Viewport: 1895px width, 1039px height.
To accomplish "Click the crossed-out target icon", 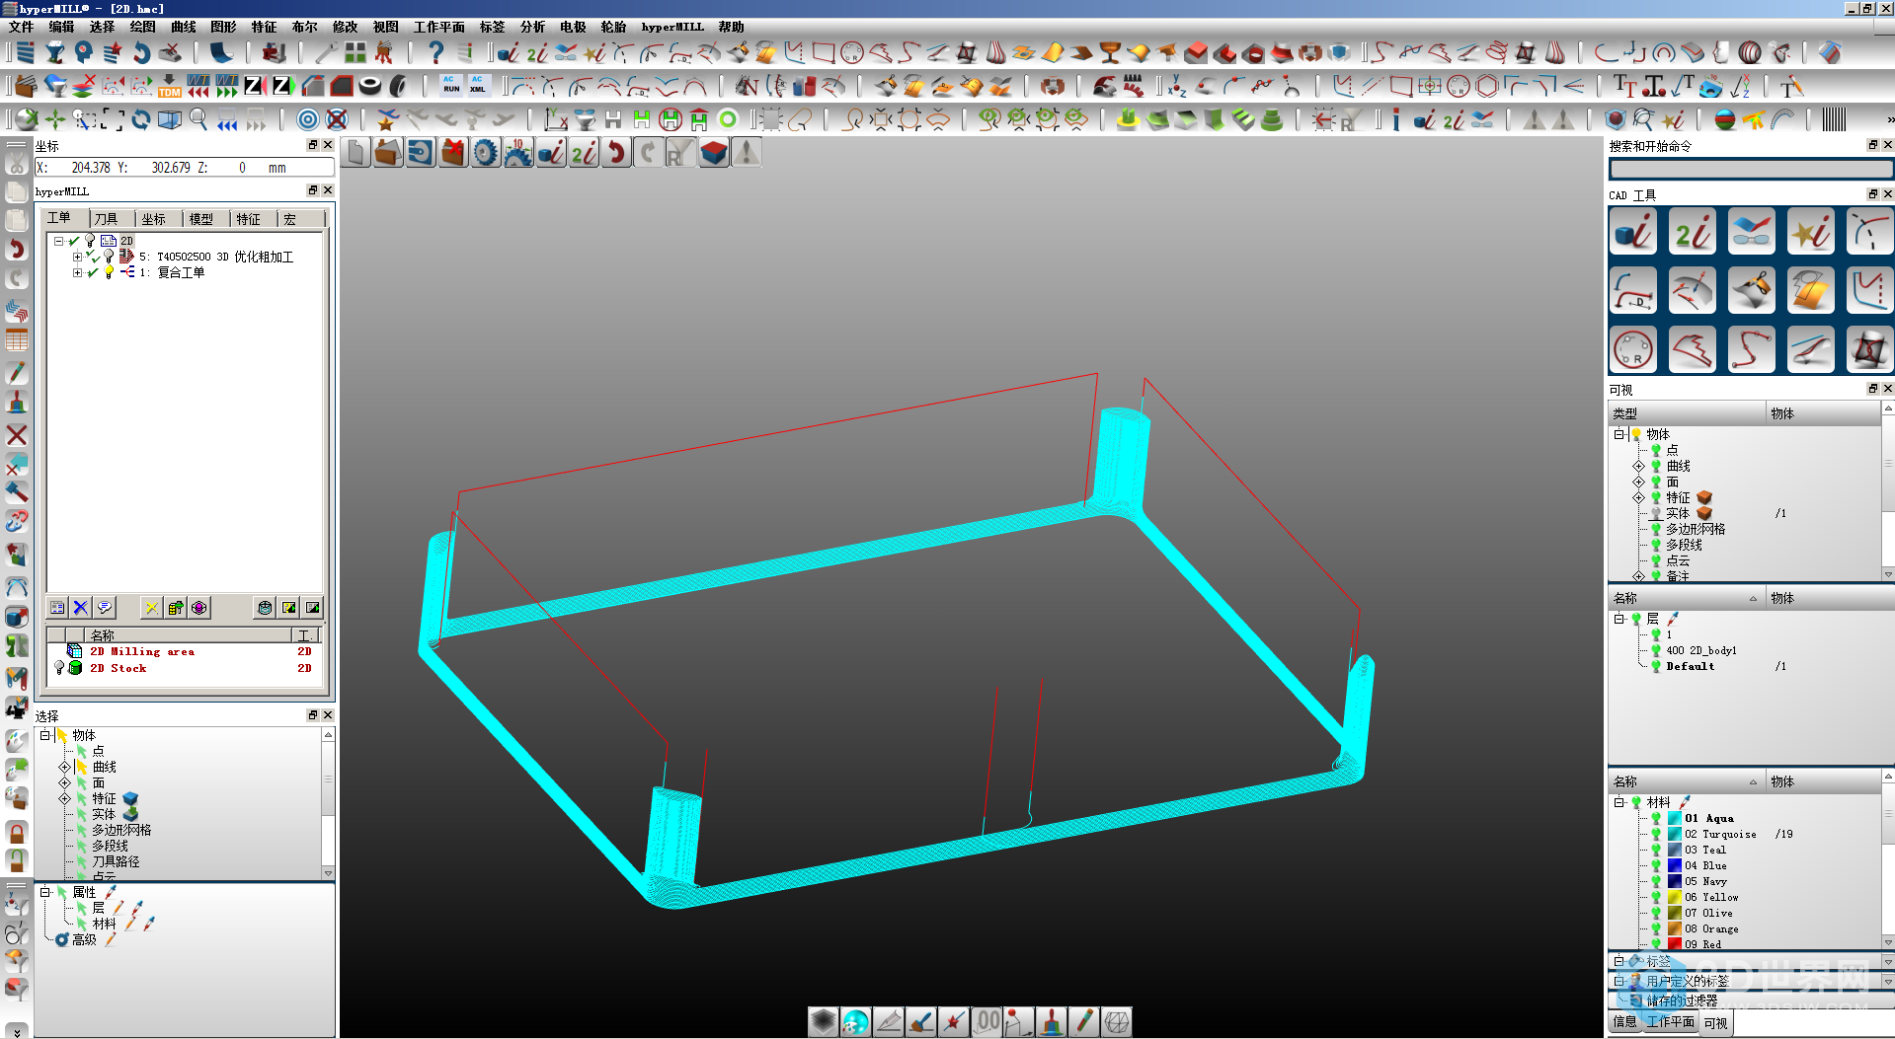I will (x=337, y=119).
